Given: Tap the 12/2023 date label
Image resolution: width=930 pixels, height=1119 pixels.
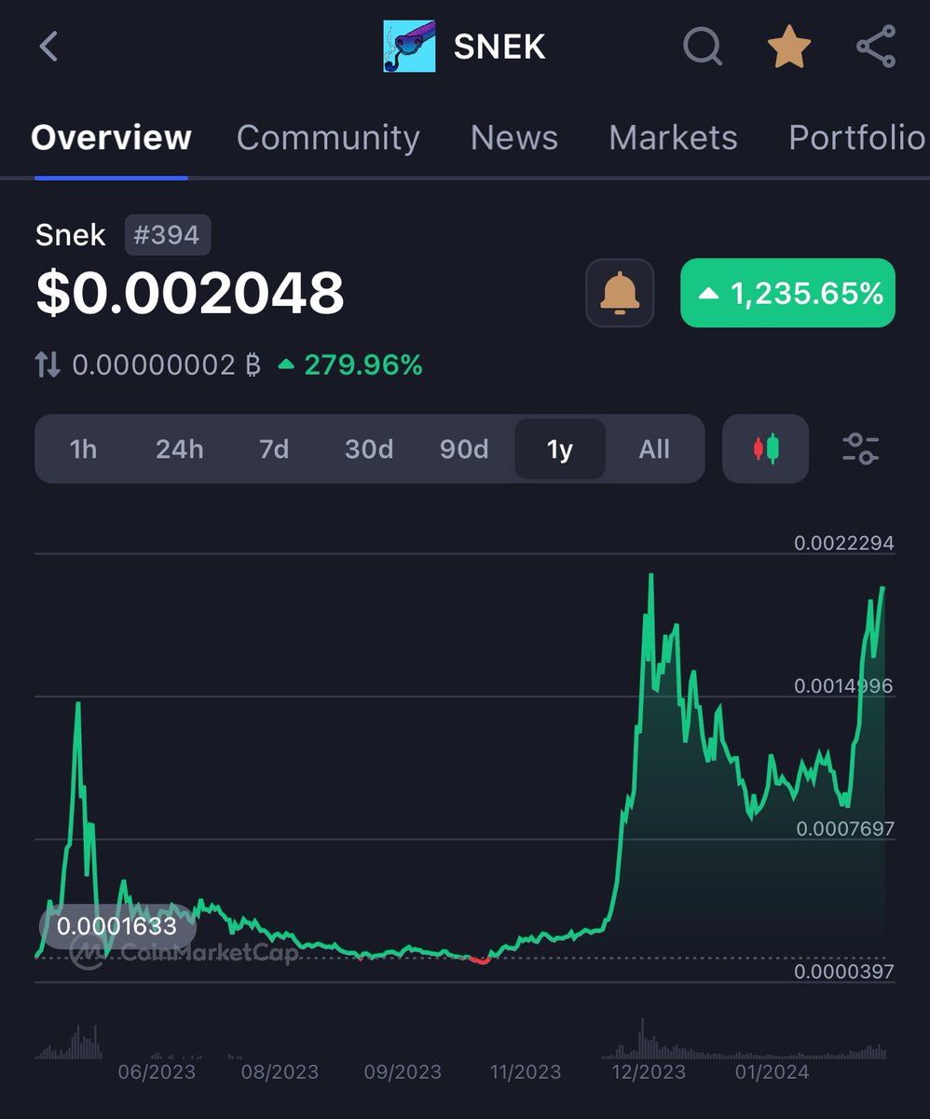Looking at the screenshot, I should (648, 1071).
